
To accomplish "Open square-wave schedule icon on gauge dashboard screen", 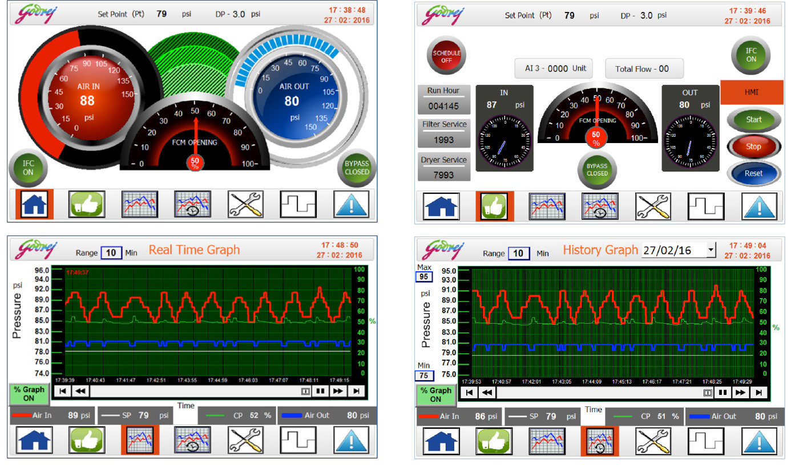I will point(298,204).
